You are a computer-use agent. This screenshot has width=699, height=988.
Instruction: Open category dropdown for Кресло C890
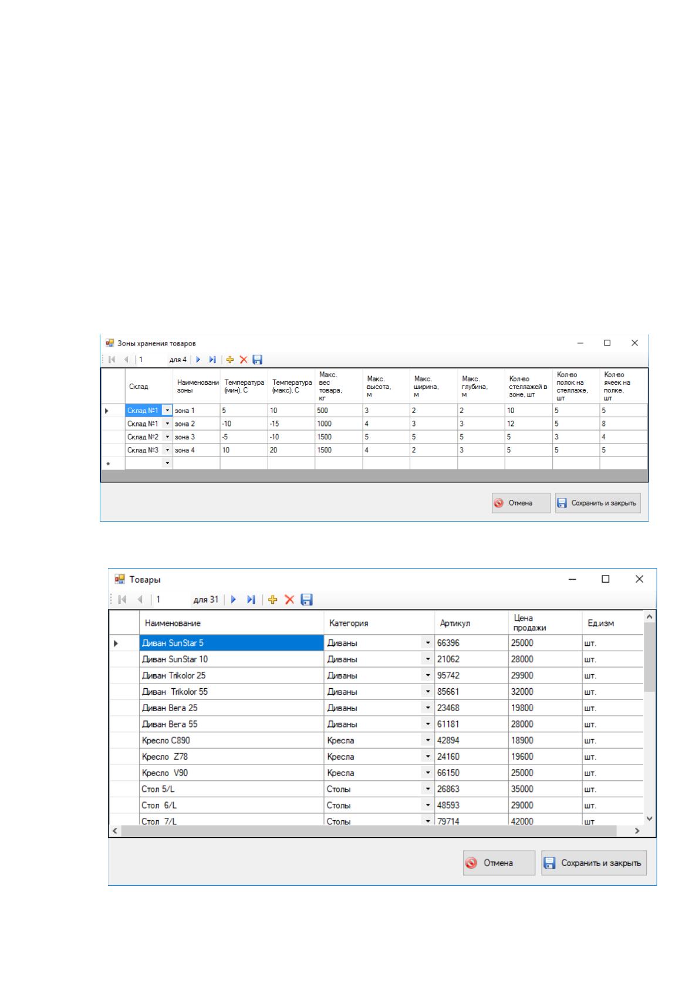(x=428, y=740)
